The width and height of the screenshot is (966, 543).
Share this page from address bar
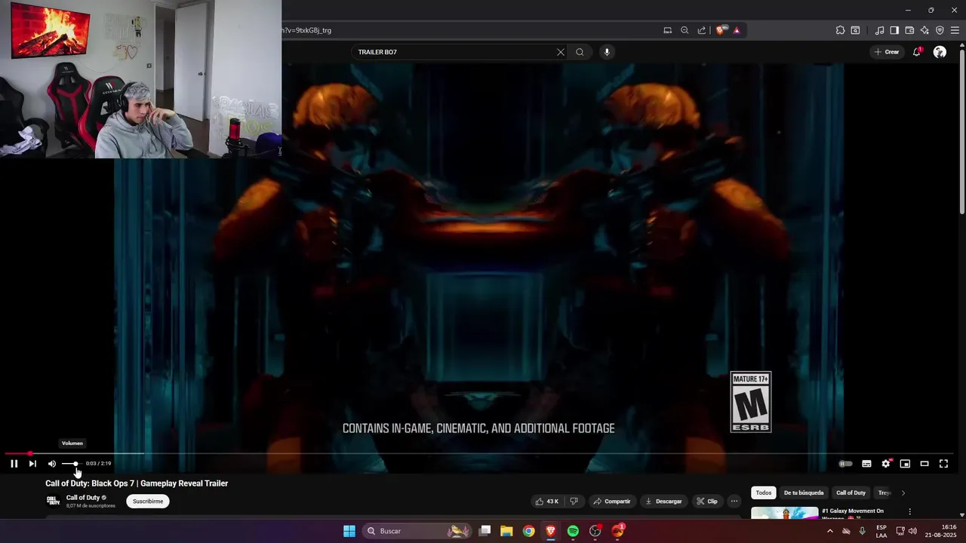coord(702,30)
